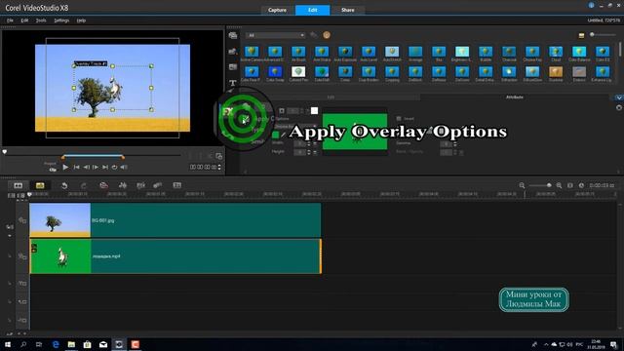The height and width of the screenshot is (351, 624).
Task: Open the system tray hidden icons chevron
Action: [x=546, y=344]
